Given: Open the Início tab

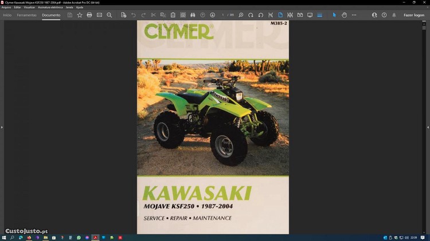Looking at the screenshot, I should click(7, 15).
